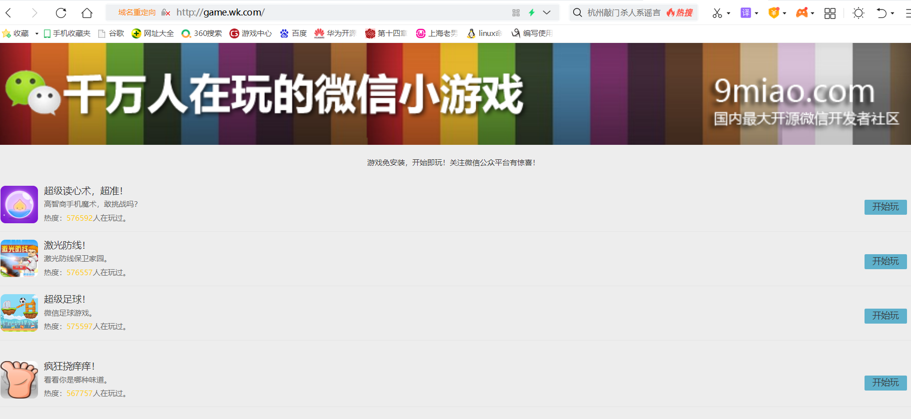Click the 疯狂挠痒痒！ title
The width and height of the screenshot is (911, 419).
click(x=69, y=366)
